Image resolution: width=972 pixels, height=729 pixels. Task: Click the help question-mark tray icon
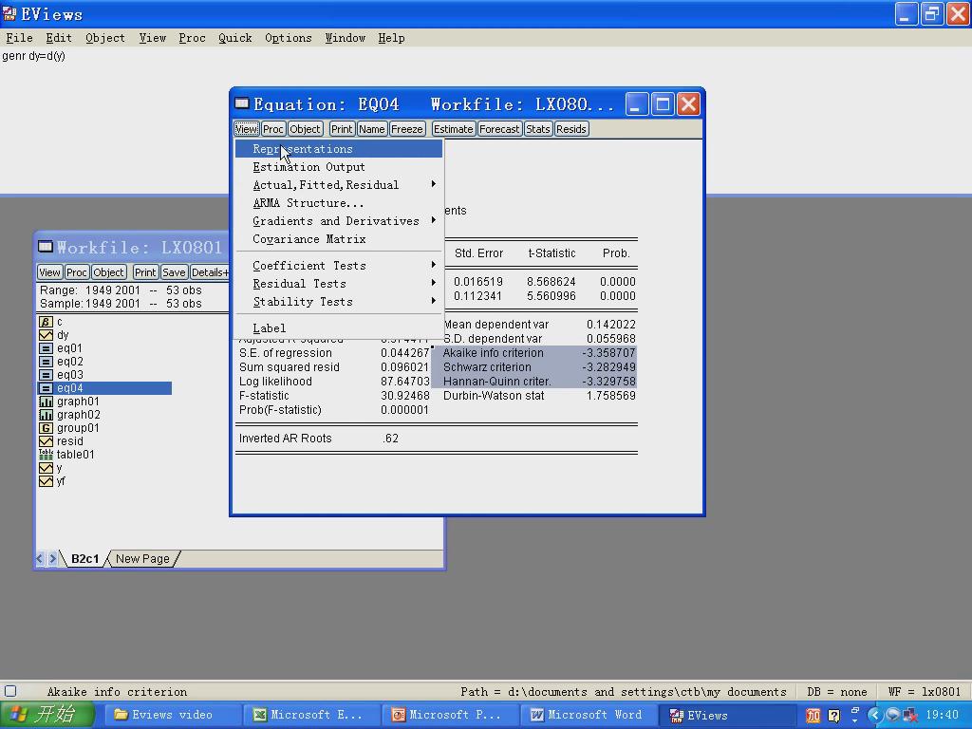[833, 716]
